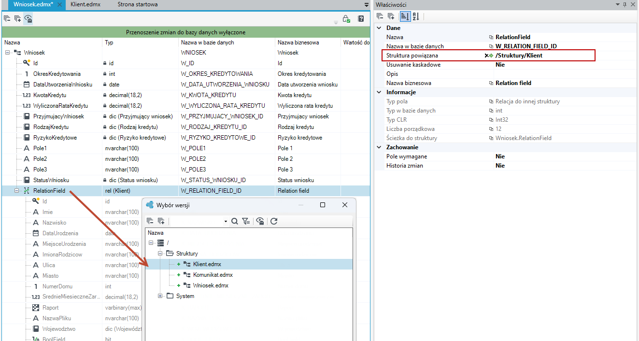This screenshot has width=639, height=341.
Task: Expand the System folder in Wybór wersji
Action: 160,296
